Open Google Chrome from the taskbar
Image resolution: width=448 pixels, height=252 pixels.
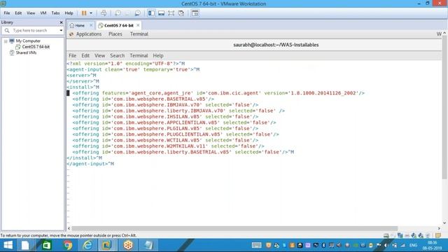(x=68, y=245)
